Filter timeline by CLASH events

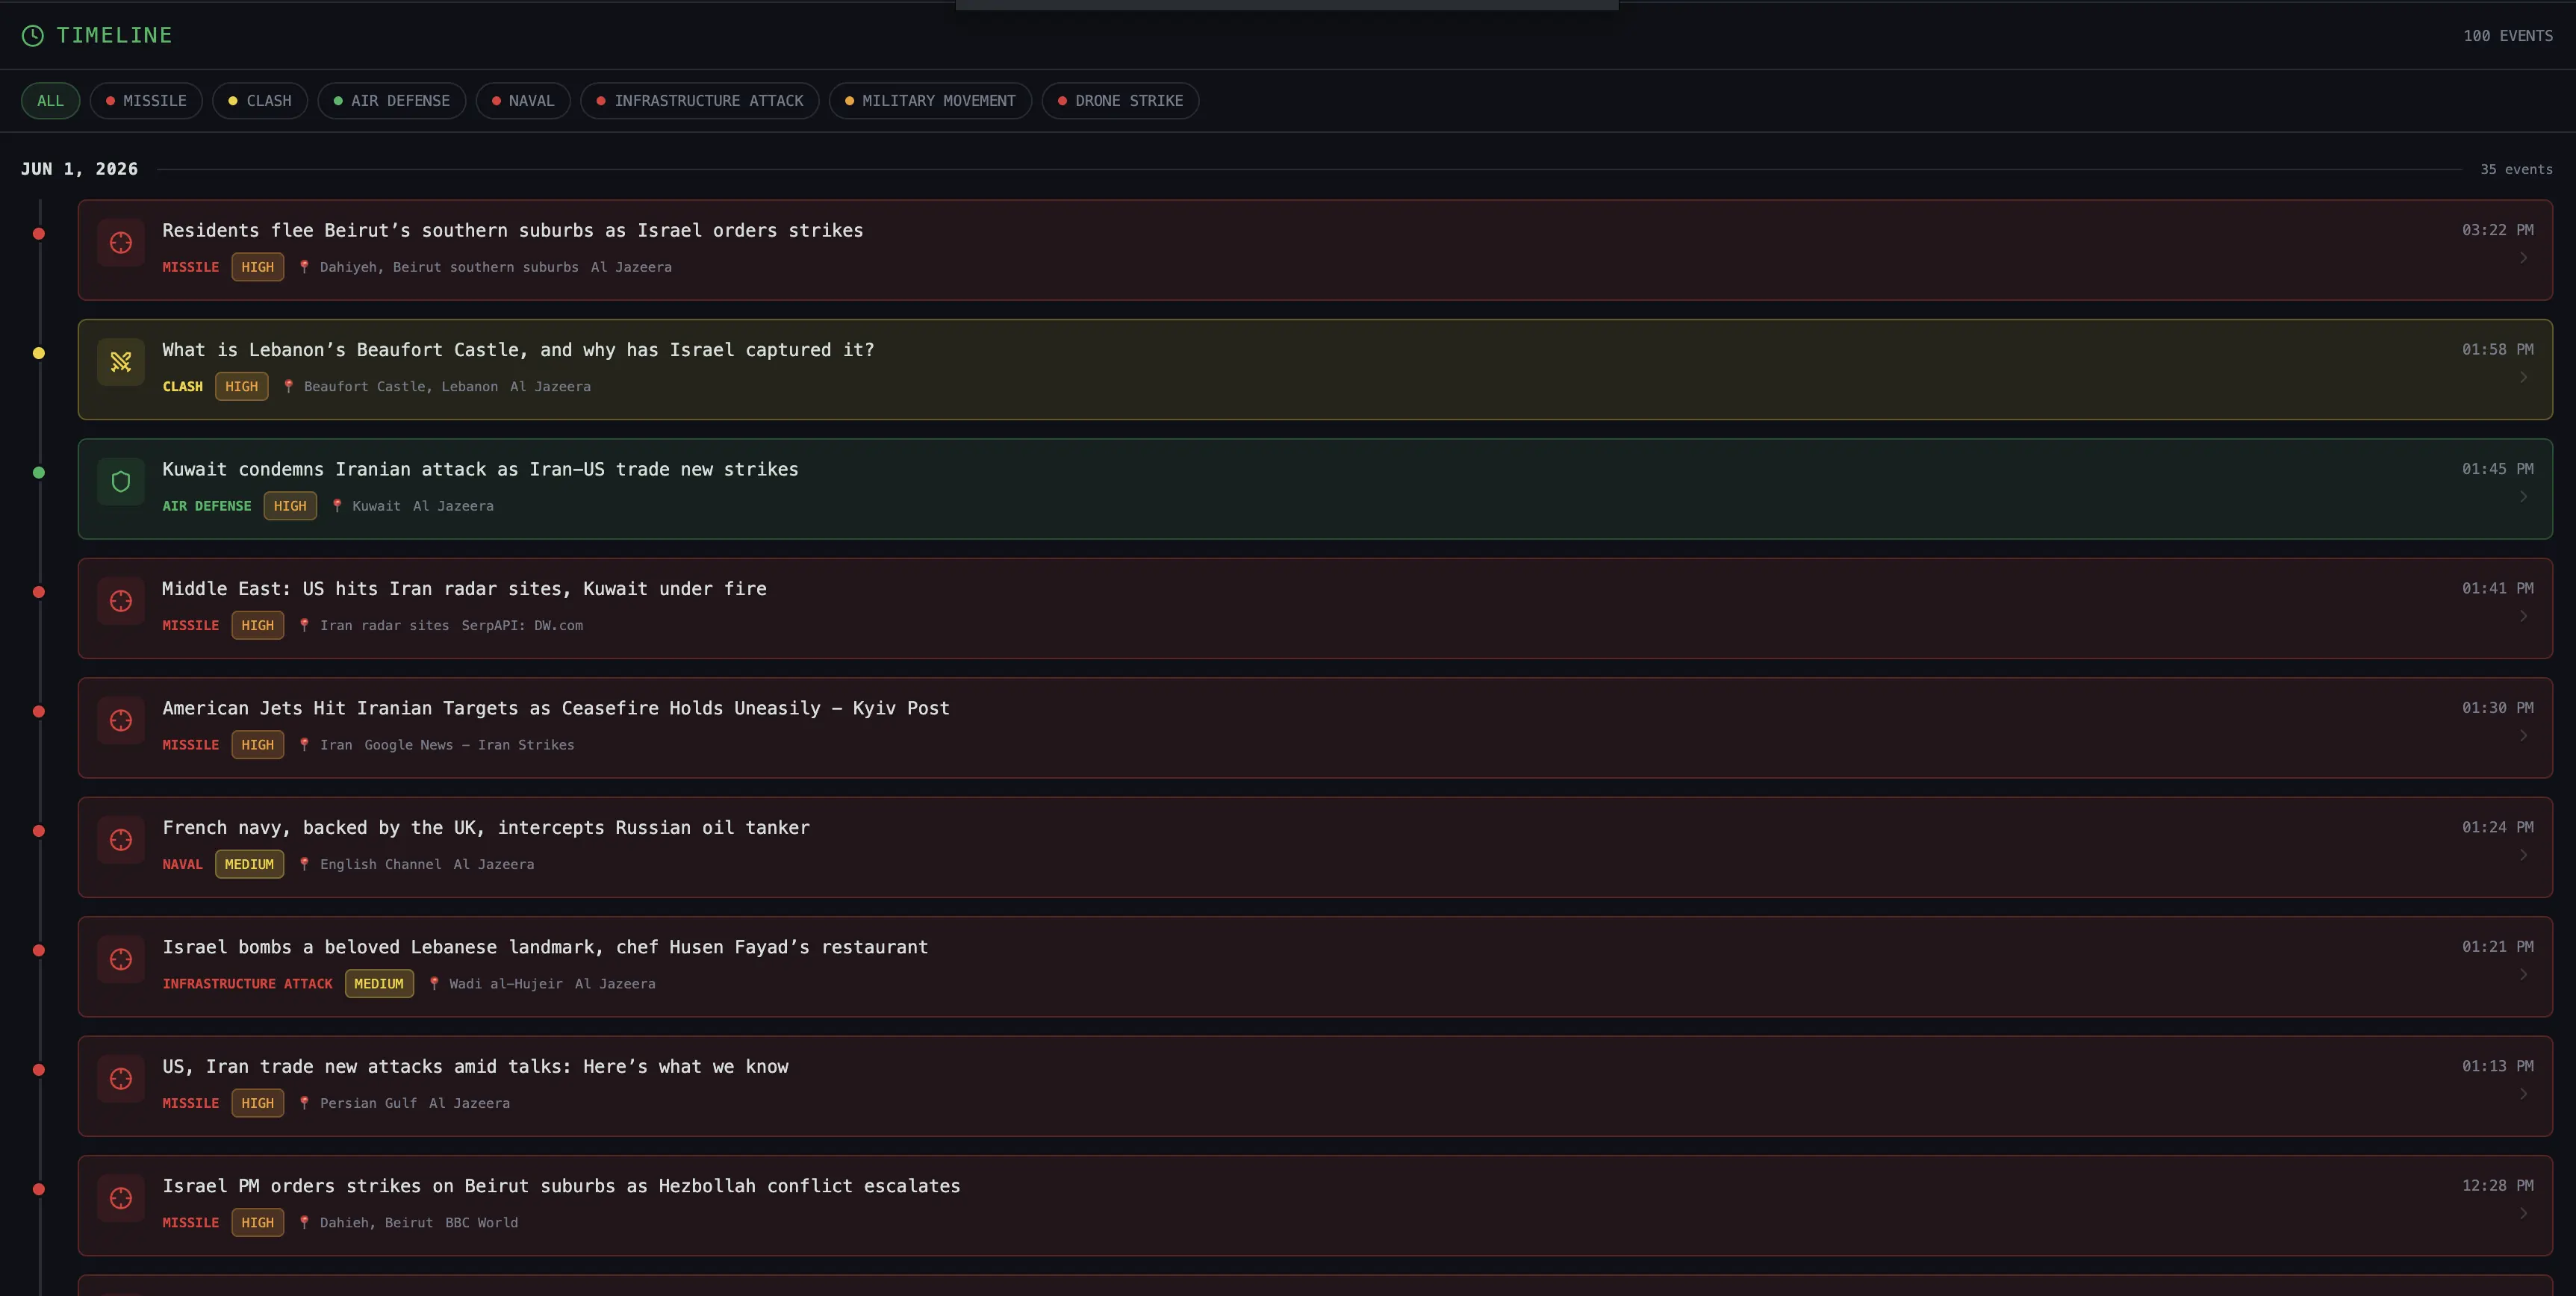pyautogui.click(x=260, y=101)
